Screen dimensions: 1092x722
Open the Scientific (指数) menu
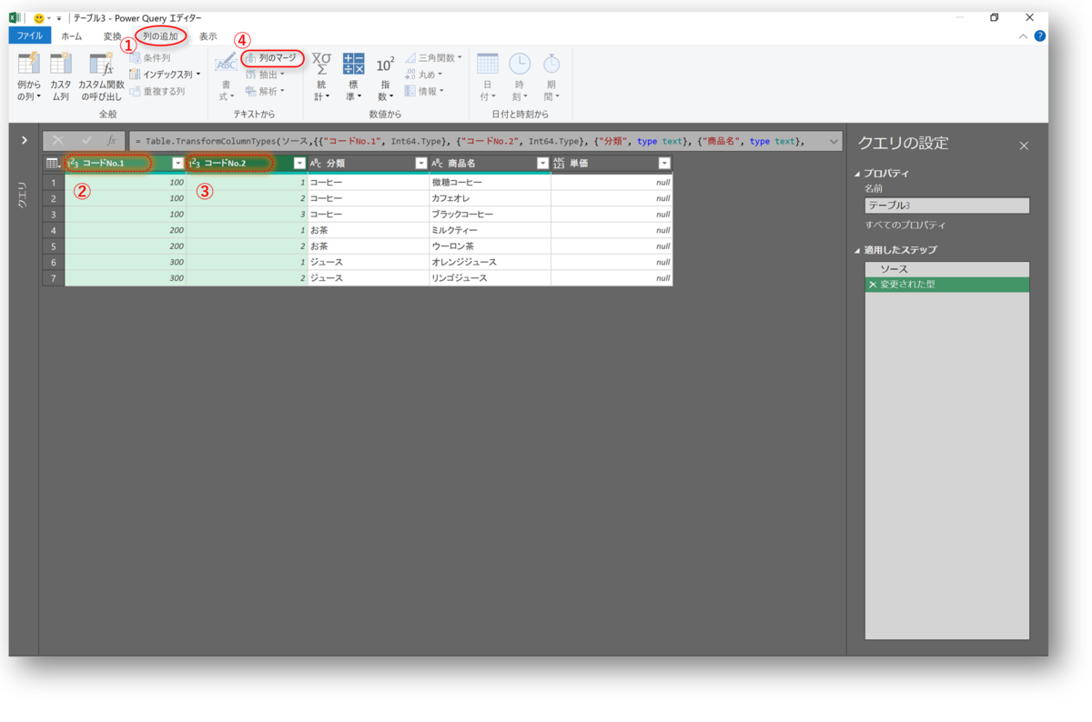tap(385, 76)
